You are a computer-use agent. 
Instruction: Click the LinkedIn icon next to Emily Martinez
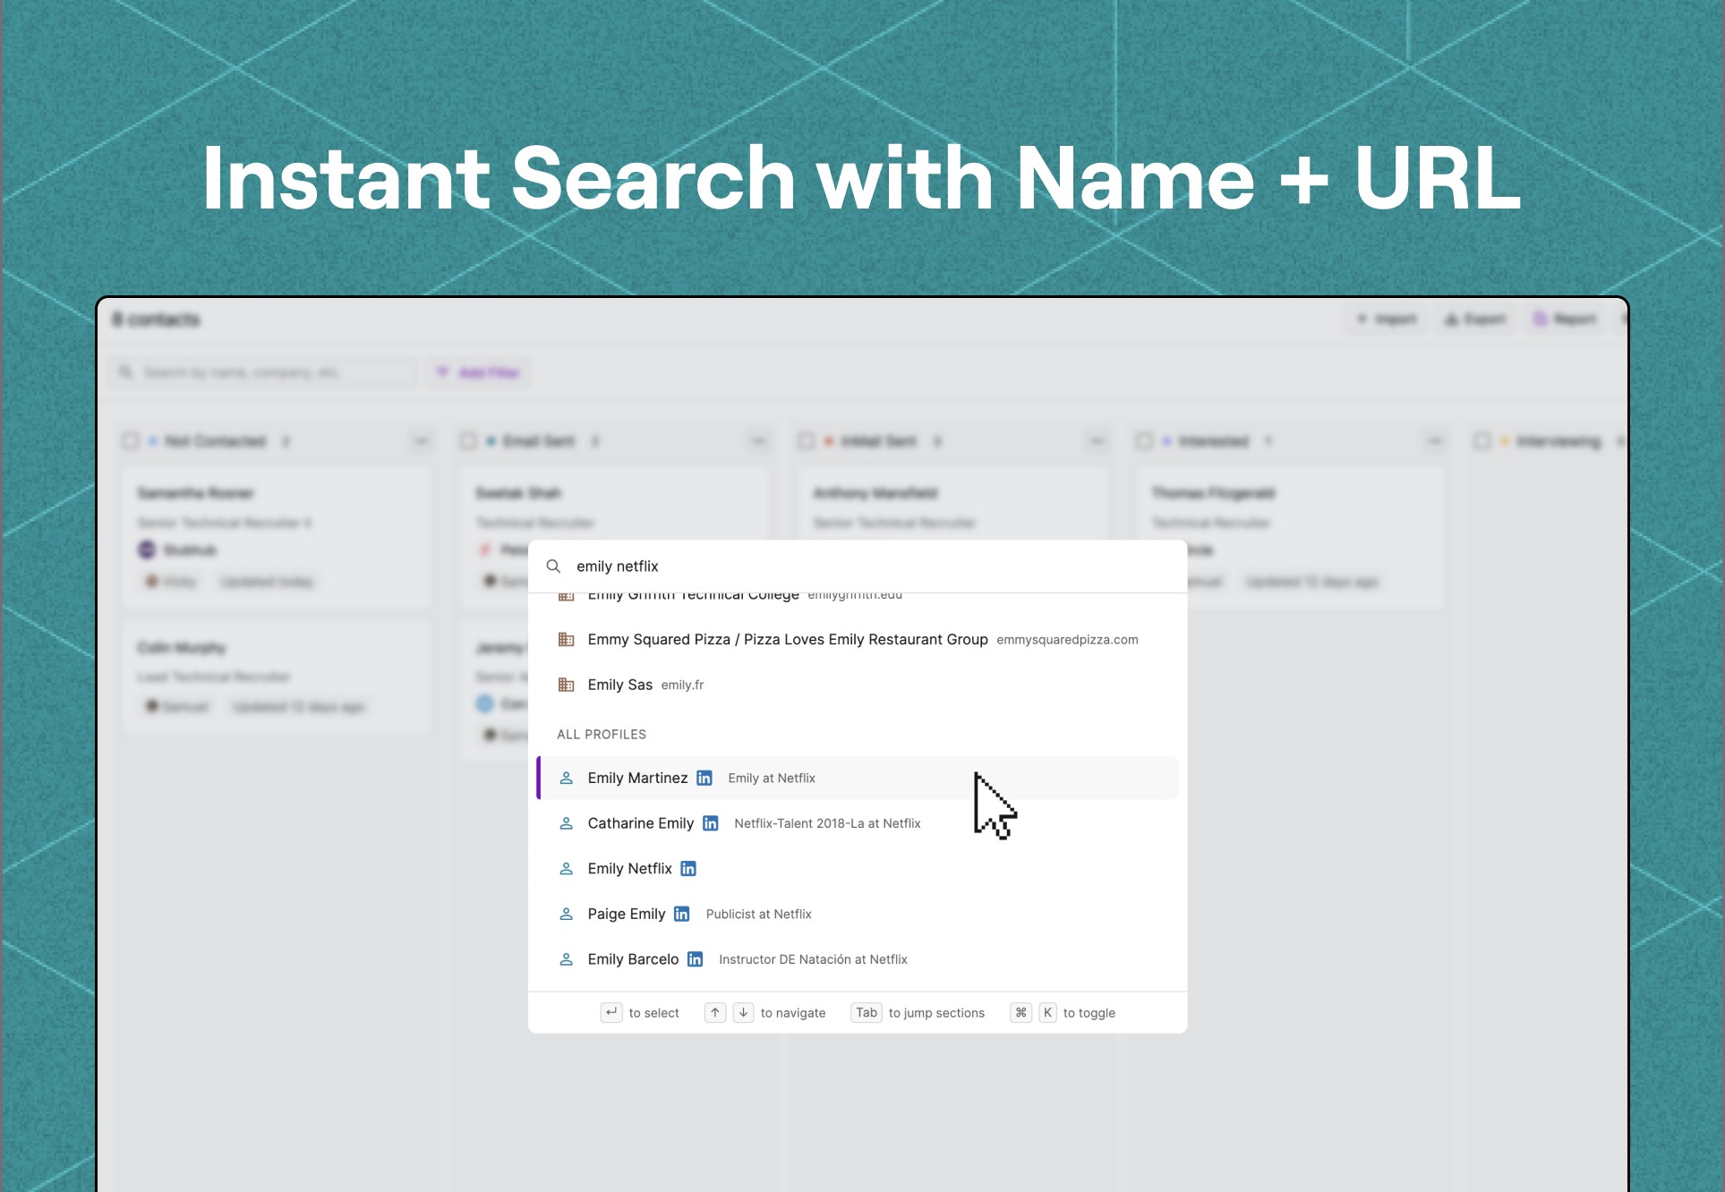pos(705,778)
